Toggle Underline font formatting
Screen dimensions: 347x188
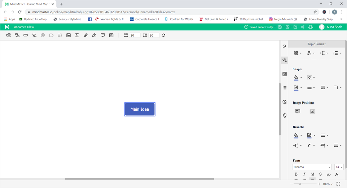pyautogui.click(x=312, y=174)
